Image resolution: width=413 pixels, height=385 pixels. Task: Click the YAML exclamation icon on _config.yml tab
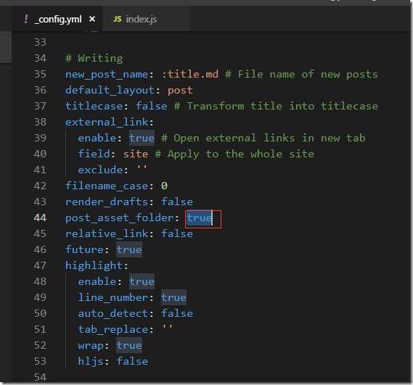pyautogui.click(x=26, y=19)
